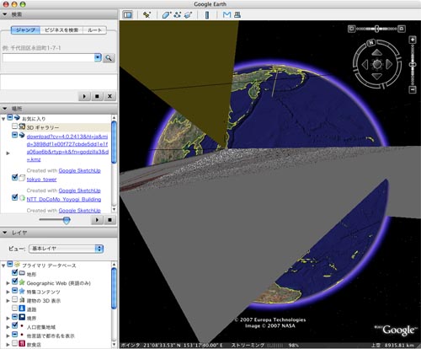Click the 境界 borders layer icon
The image size is (421, 349).
coord(22,317)
